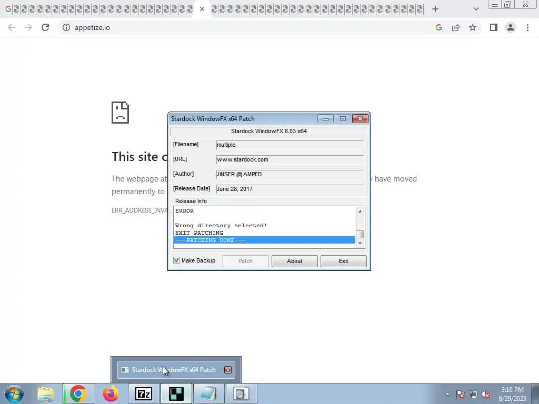The image size is (539, 404).
Task: Select Stardock WindowFX x64 Patch taskbar preview
Action: [x=176, y=370]
